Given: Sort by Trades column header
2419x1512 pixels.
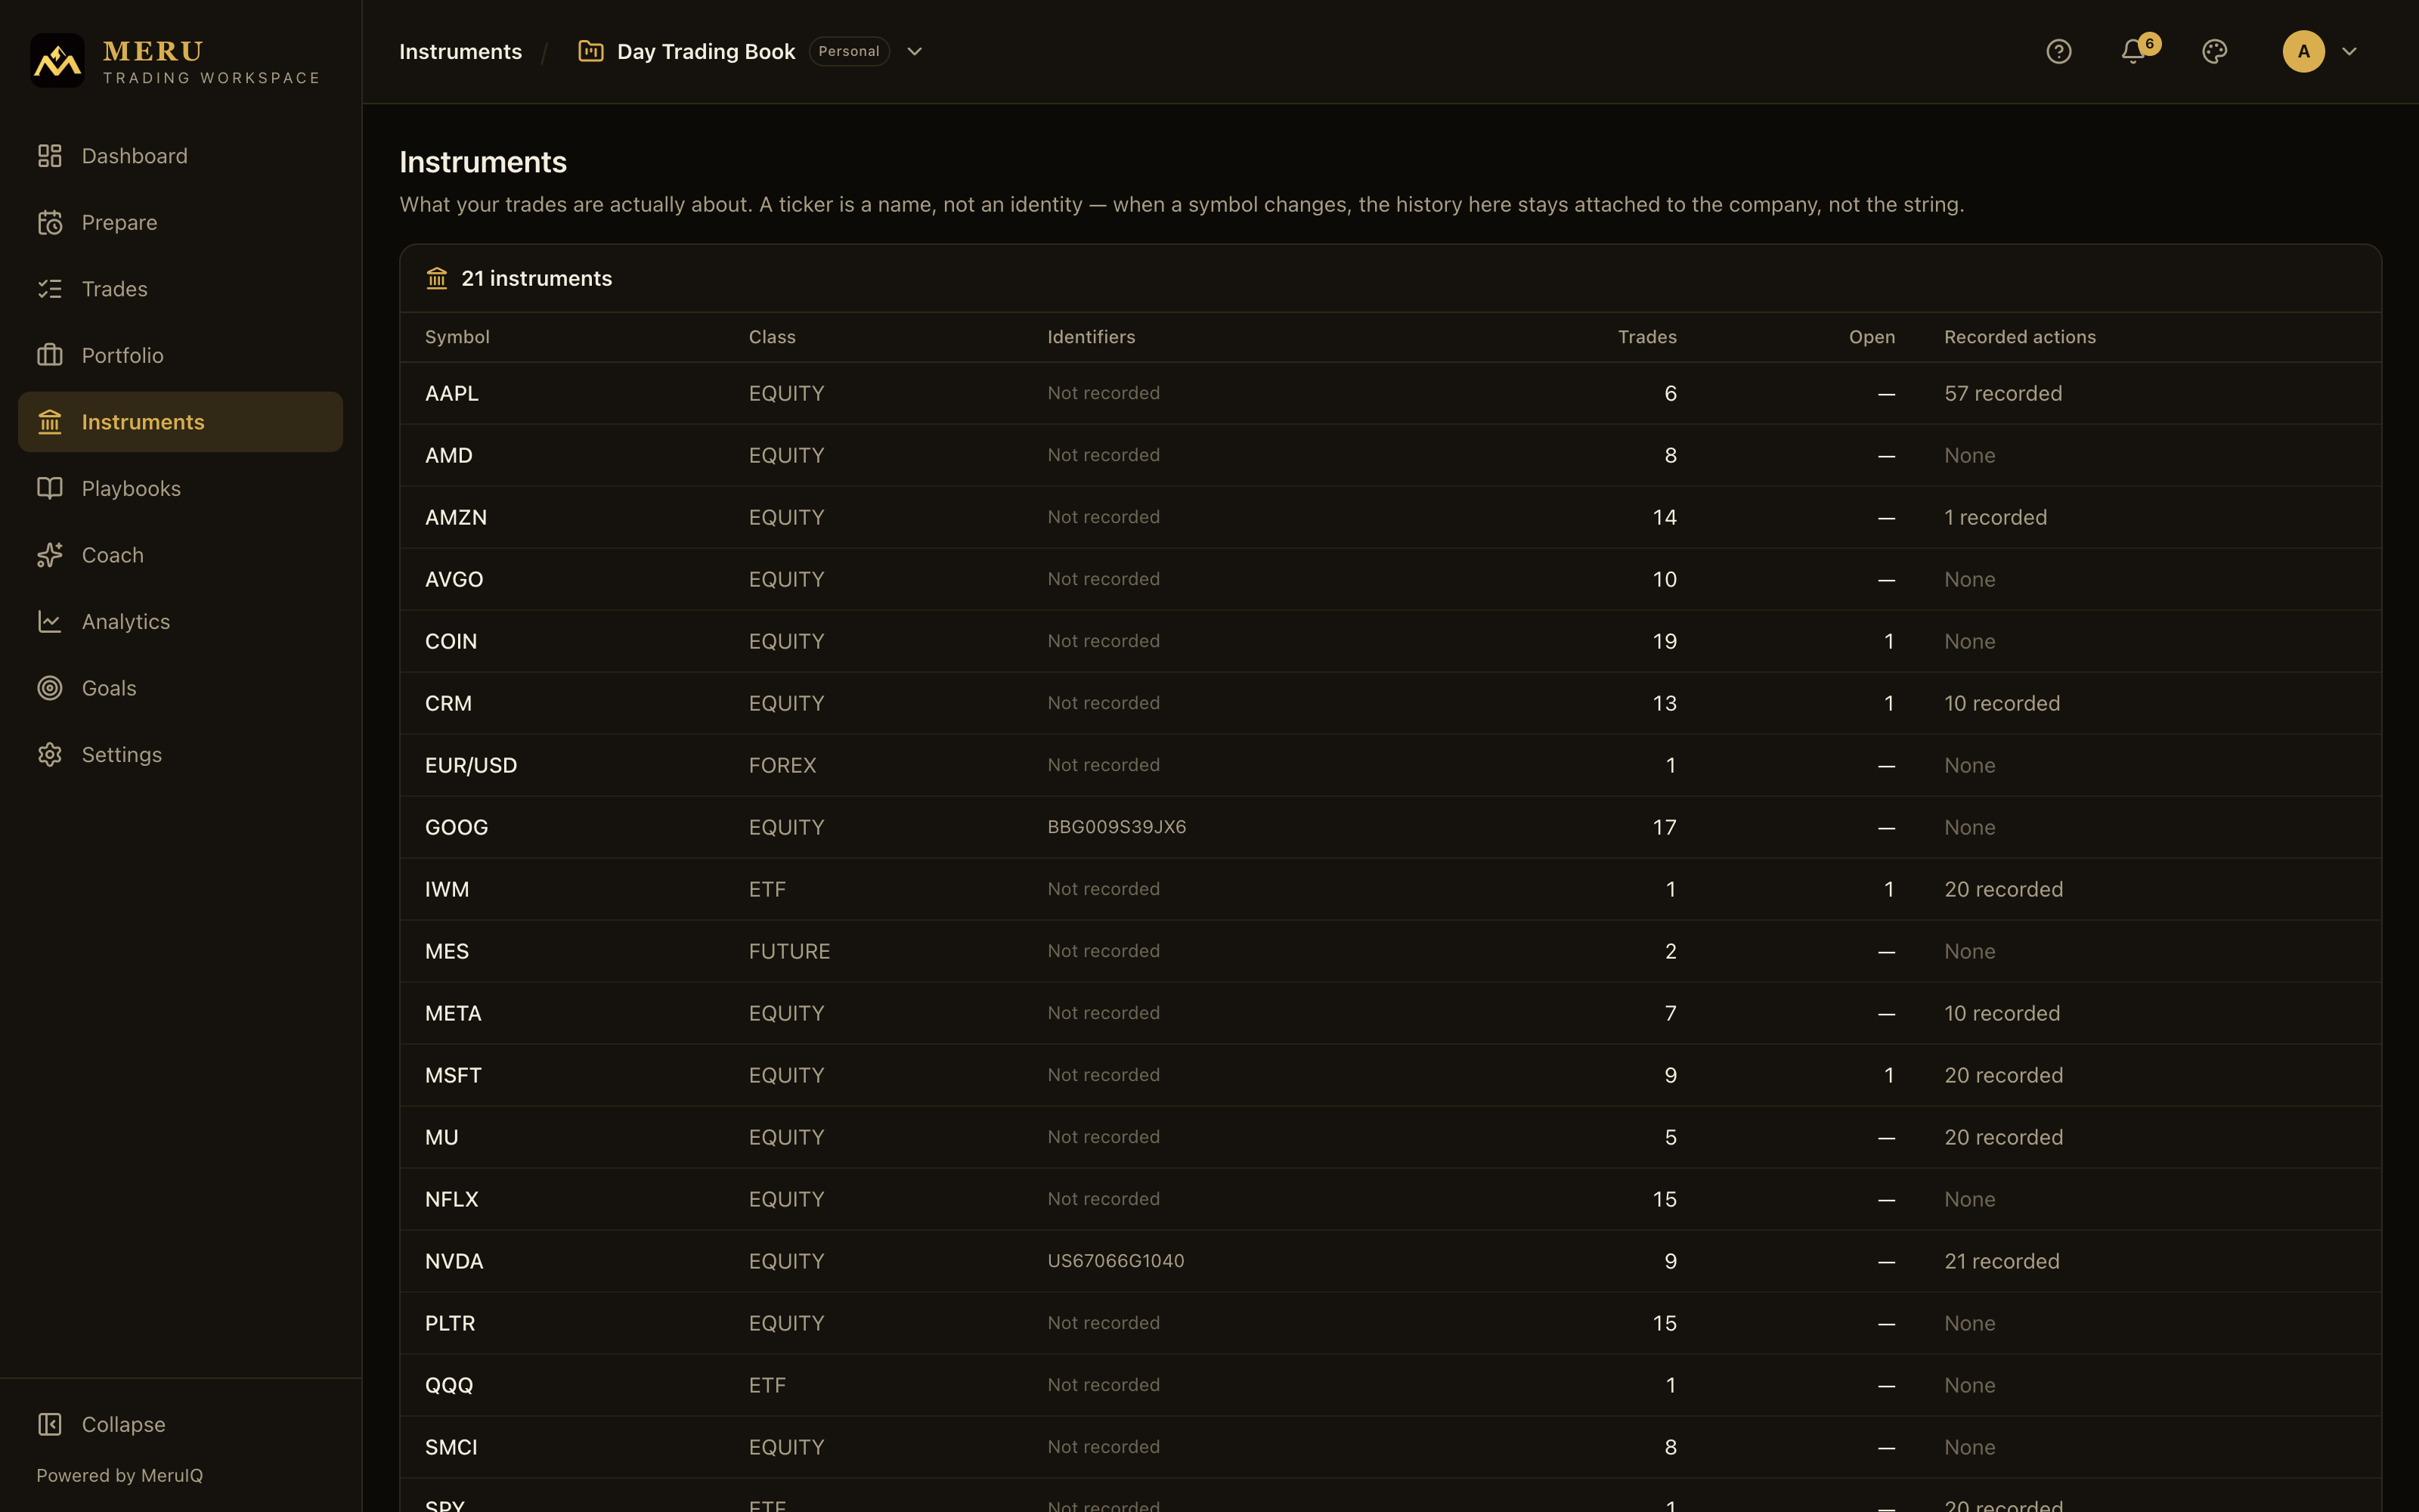Looking at the screenshot, I should point(1647,337).
